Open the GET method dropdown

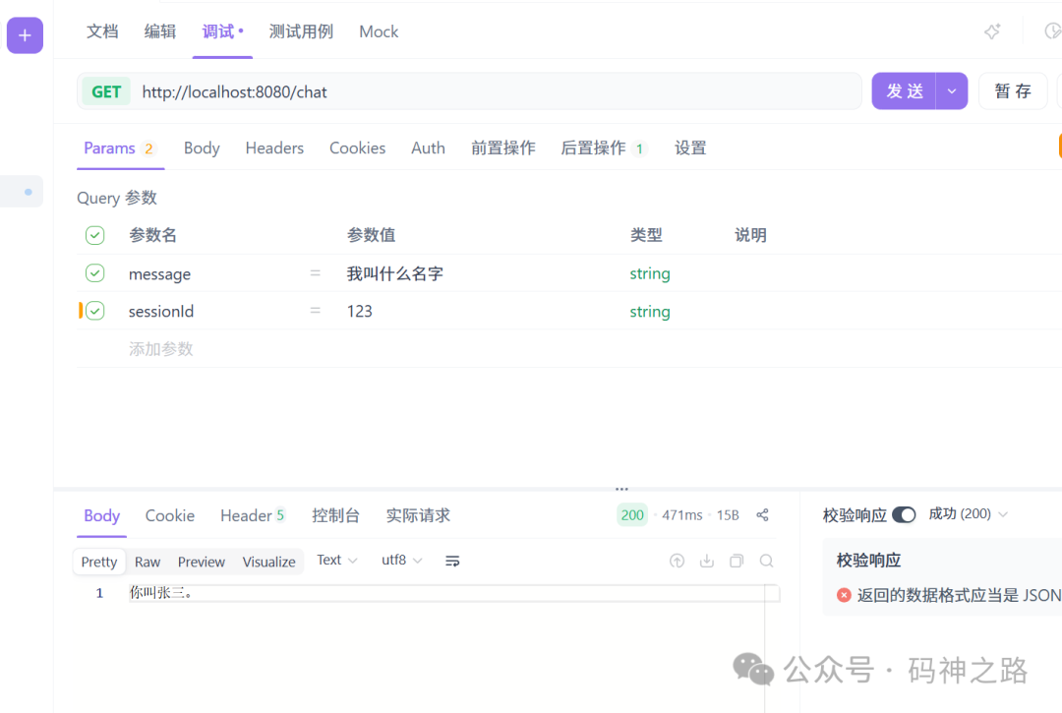click(105, 90)
